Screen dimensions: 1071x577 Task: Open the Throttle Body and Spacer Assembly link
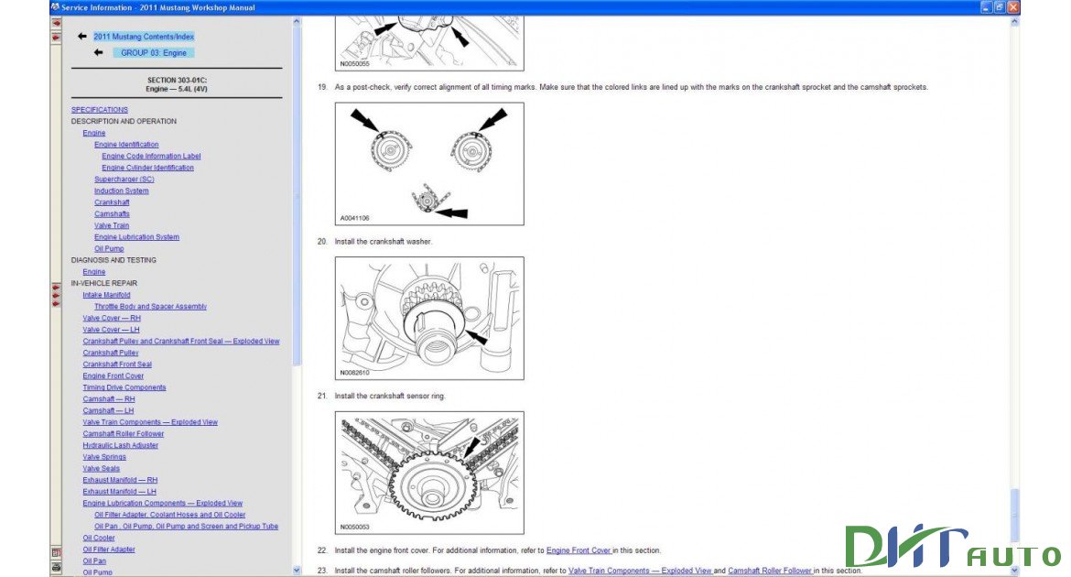150,306
